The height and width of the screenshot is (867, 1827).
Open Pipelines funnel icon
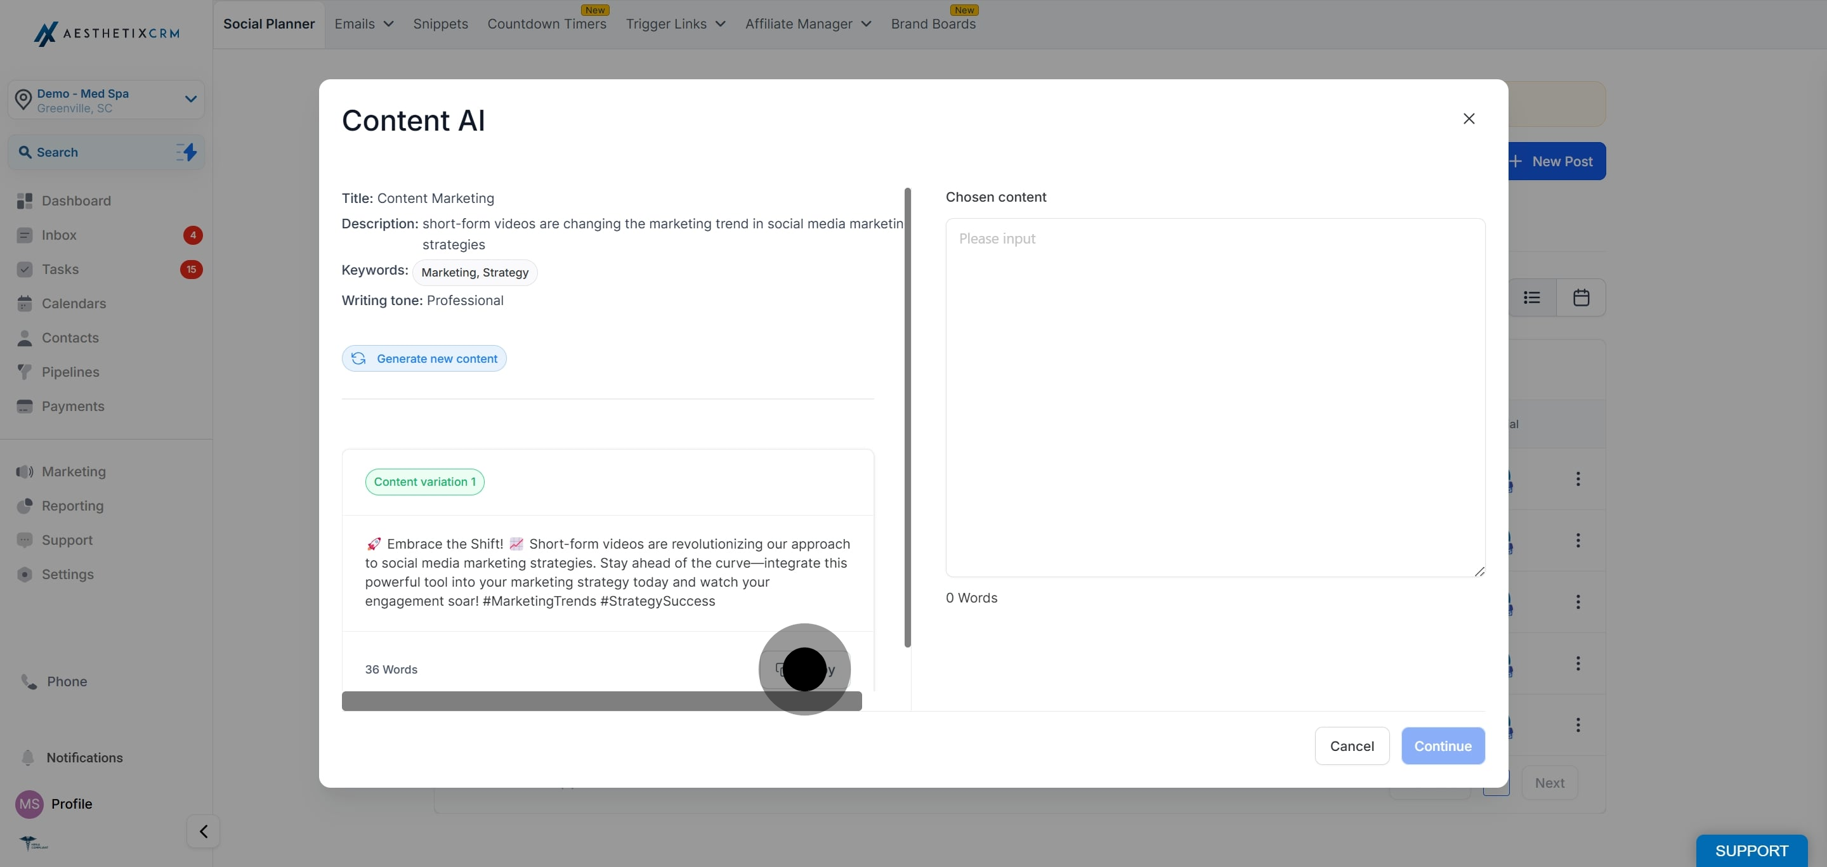click(x=25, y=372)
